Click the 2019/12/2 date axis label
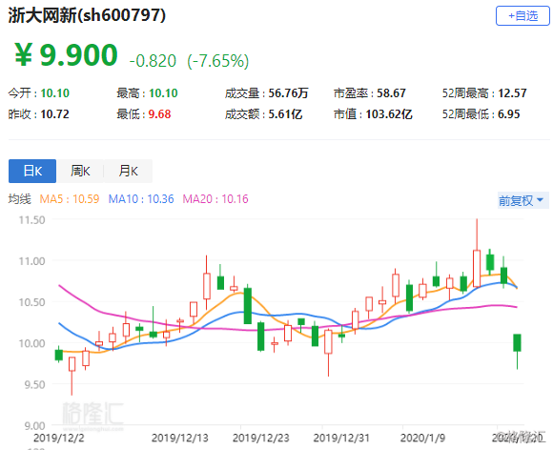 (x=59, y=438)
